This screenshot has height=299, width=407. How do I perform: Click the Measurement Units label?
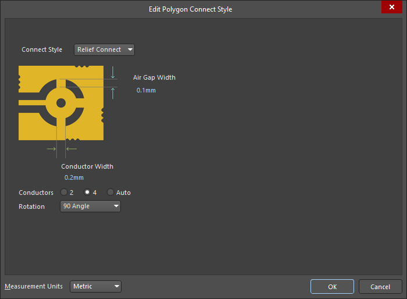pyautogui.click(x=34, y=286)
